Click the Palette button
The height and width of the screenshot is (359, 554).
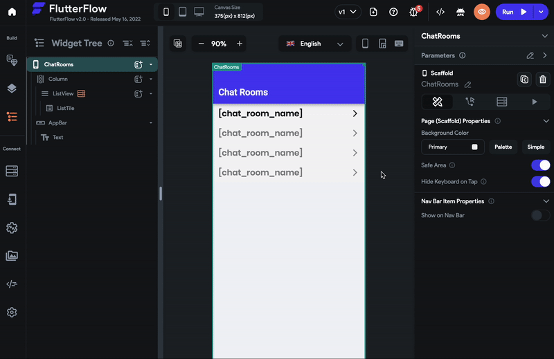coord(503,147)
